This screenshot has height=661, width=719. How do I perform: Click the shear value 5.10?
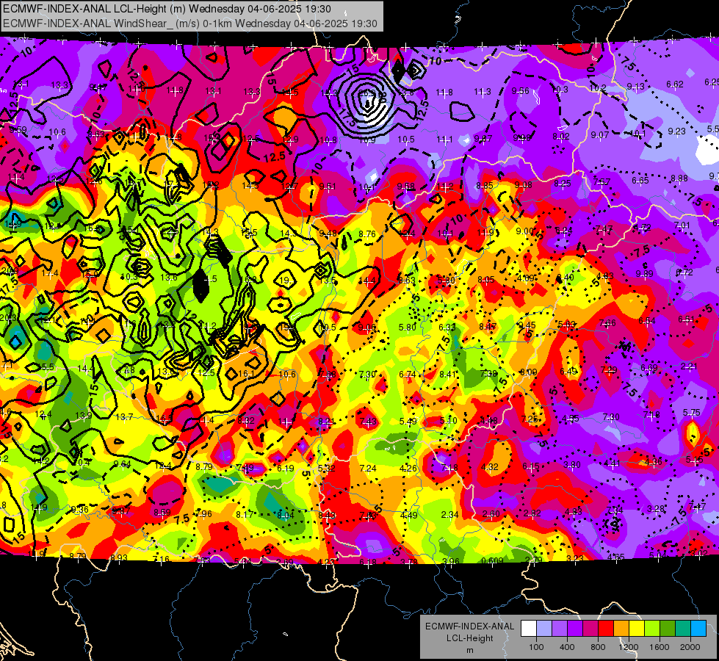click(449, 421)
